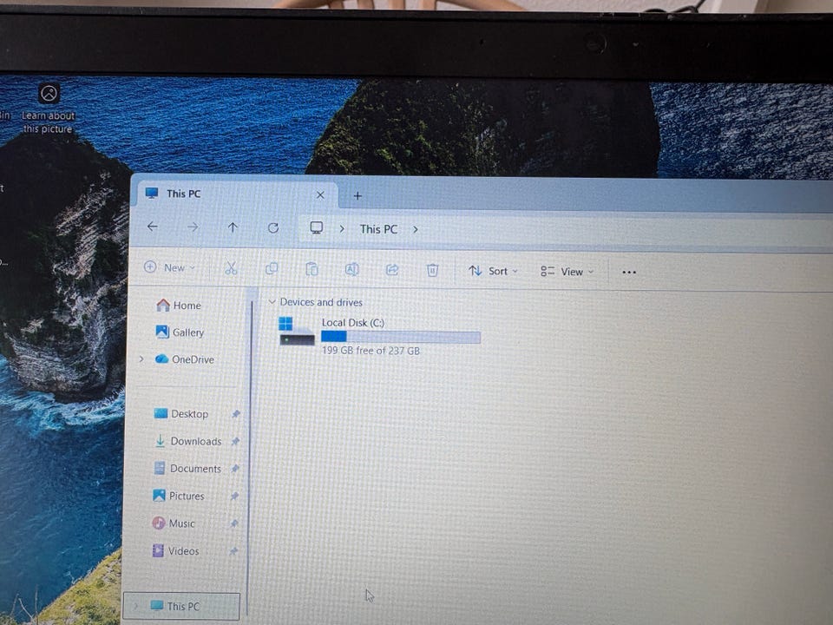
Task: Click chevron after monitor icon in address bar
Action: [342, 228]
